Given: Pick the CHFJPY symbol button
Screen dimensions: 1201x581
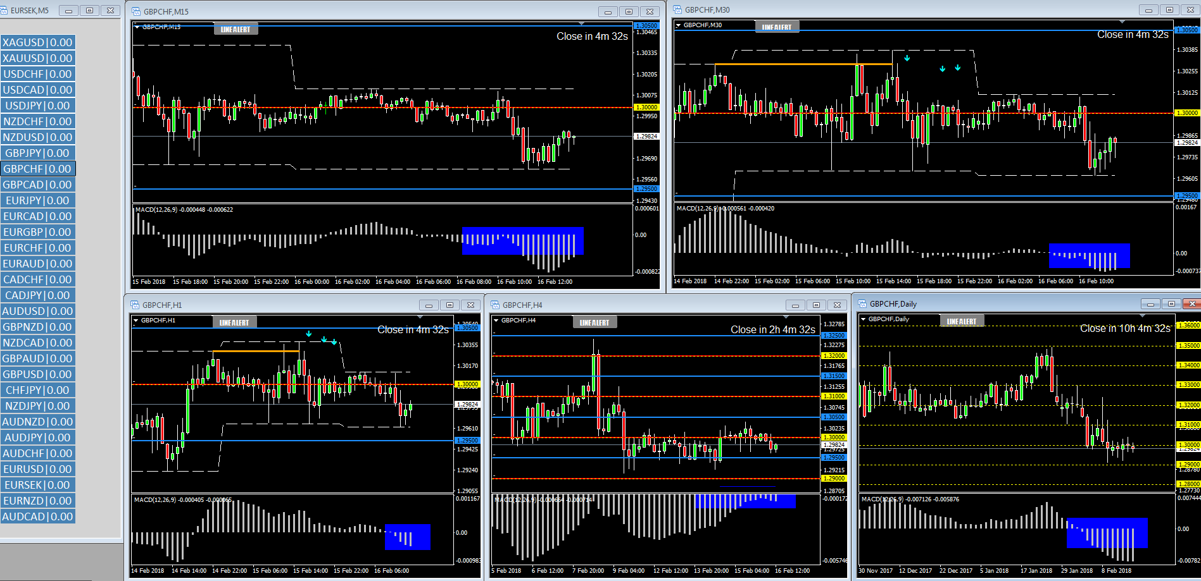Looking at the screenshot, I should point(38,390).
